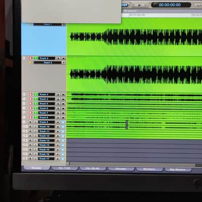Toggle green input monitor on Track 4
The height and width of the screenshot is (202, 202).
[x=36, y=99]
